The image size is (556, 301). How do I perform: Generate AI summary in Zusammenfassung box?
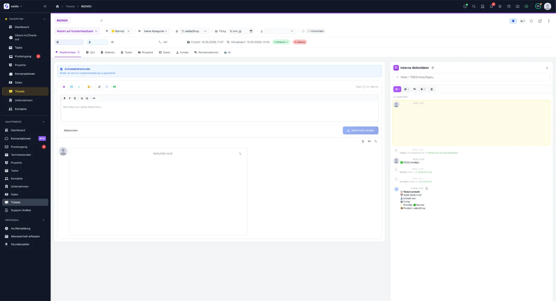point(219,71)
